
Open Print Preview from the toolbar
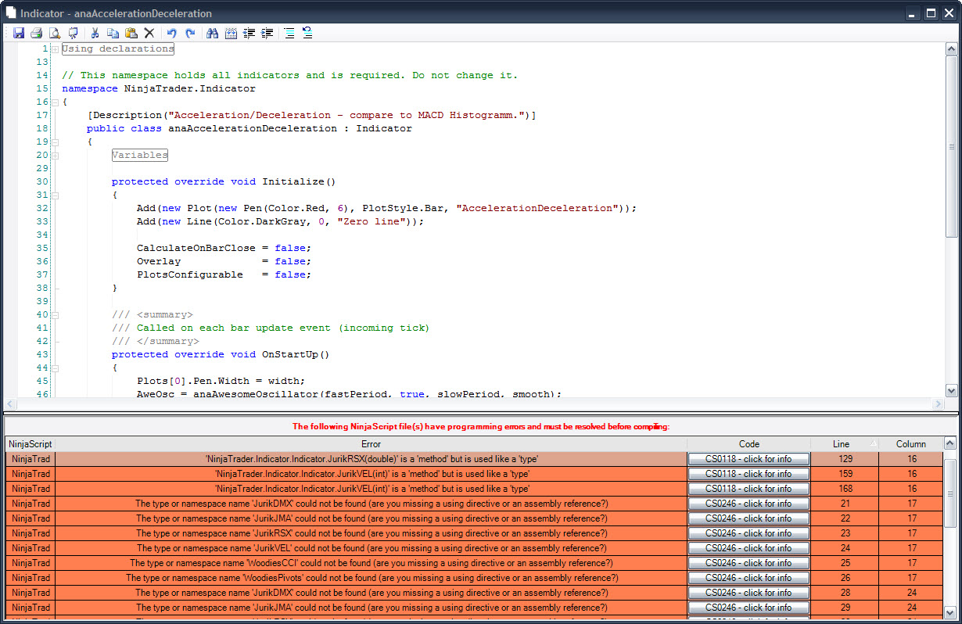tap(55, 33)
